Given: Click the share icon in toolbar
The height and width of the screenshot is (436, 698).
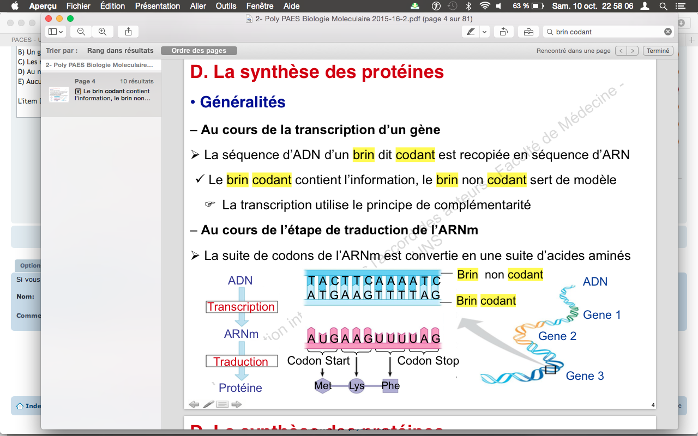Looking at the screenshot, I should coord(128,32).
